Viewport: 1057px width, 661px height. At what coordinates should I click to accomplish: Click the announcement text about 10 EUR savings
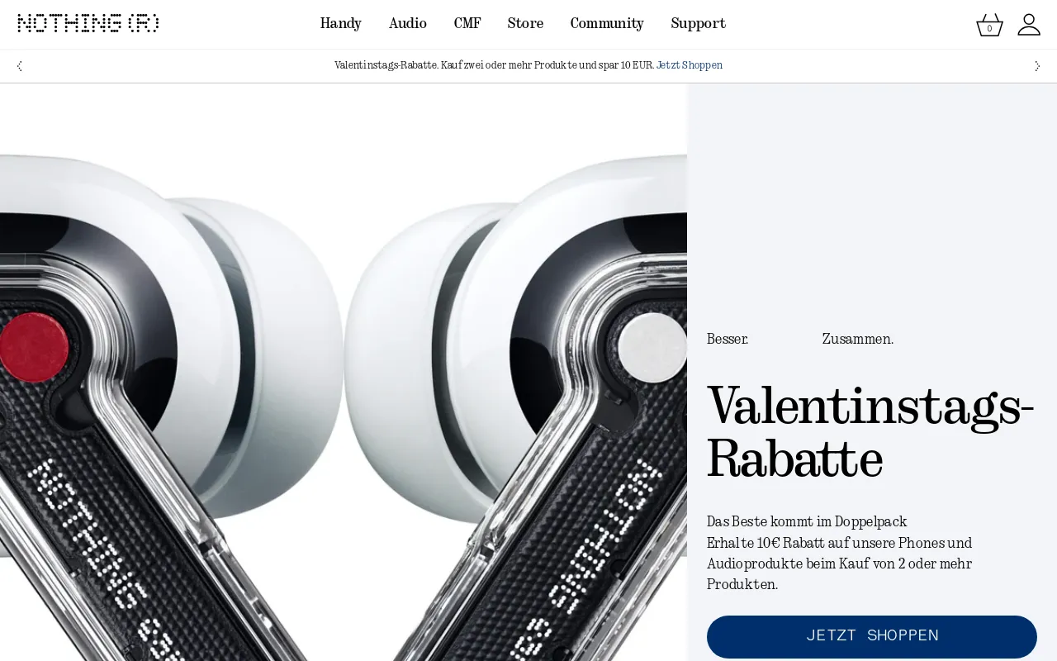494,65
